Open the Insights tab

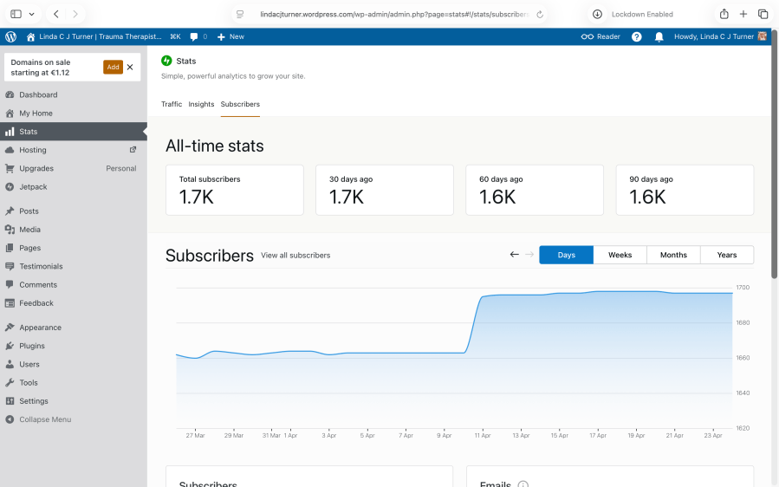pyautogui.click(x=201, y=104)
